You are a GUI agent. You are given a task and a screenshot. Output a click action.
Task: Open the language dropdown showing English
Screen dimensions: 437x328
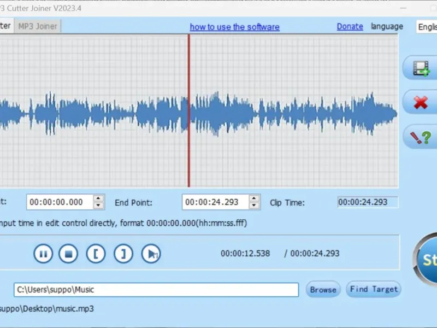[427, 27]
